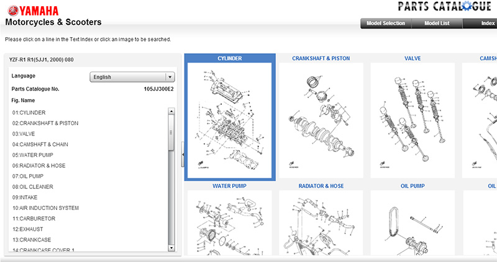Click the CYLINDER heading of selected figure

(x=229, y=58)
